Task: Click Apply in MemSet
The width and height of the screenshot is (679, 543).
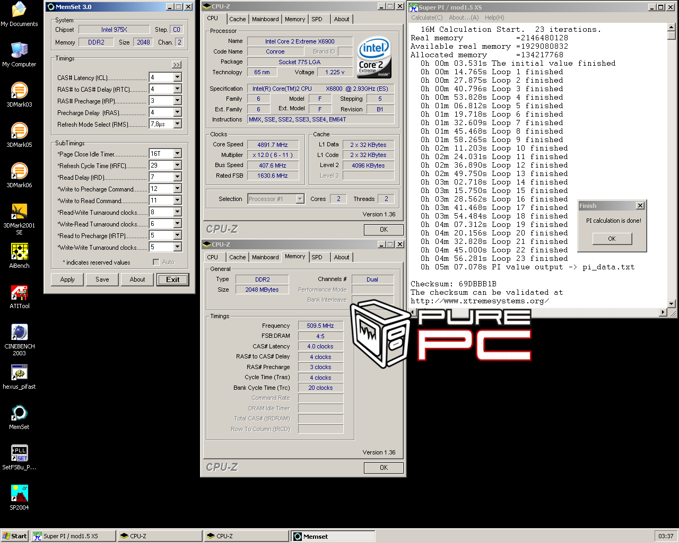Action: tap(67, 279)
